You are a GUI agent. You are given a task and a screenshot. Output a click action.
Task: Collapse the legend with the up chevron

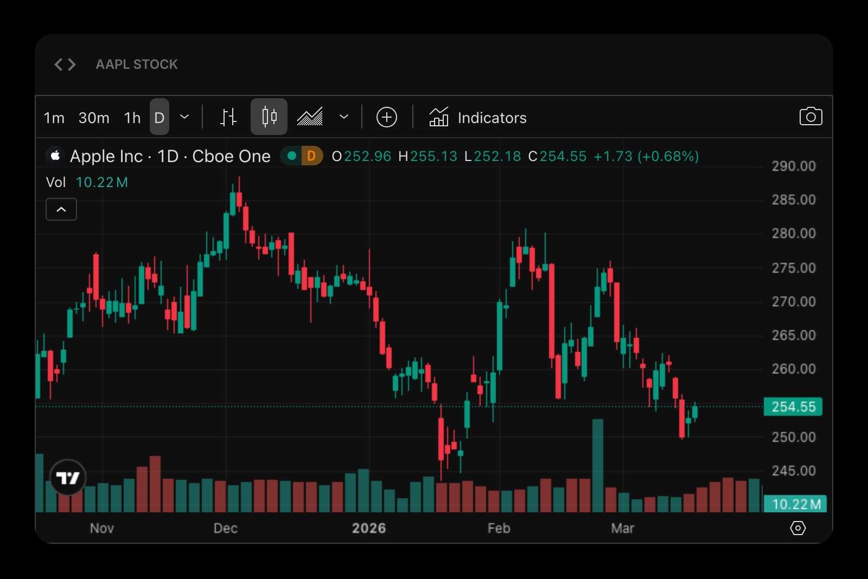(61, 209)
